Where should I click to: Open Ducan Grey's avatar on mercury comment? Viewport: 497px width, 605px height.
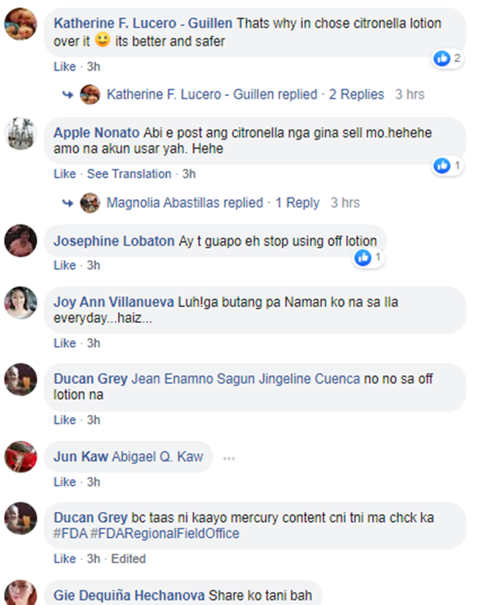click(21, 518)
